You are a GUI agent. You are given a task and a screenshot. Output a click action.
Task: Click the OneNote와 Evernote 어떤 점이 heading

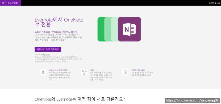coord(80,99)
